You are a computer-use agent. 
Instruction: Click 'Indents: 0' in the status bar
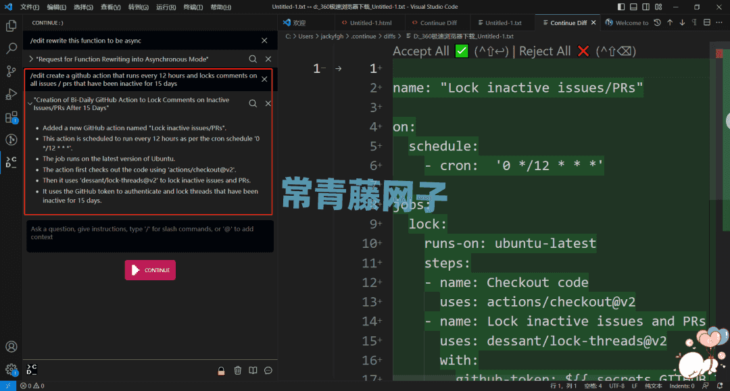pyautogui.click(x=681, y=386)
